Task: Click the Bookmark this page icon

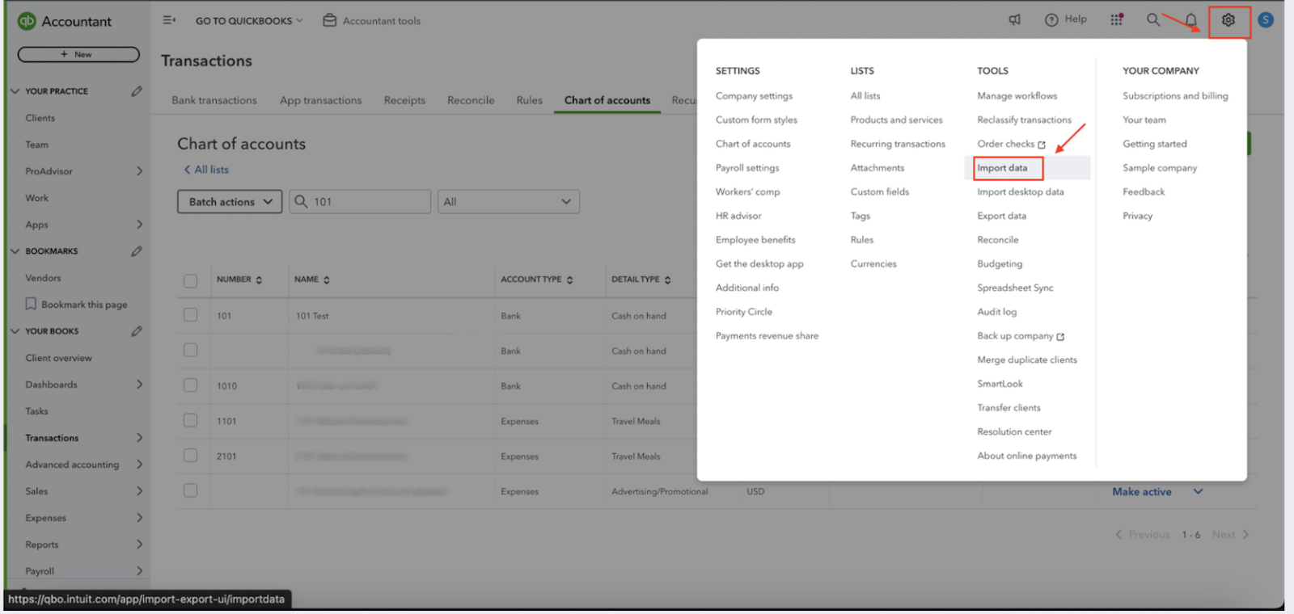Action: point(31,304)
